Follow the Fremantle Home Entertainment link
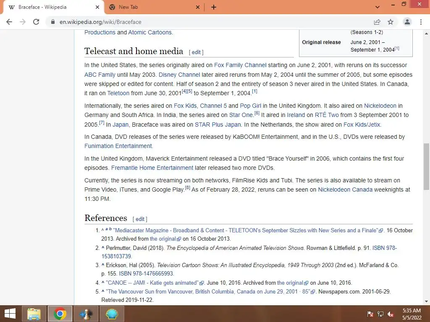Viewport: 430px width, 322px height. 152,168
